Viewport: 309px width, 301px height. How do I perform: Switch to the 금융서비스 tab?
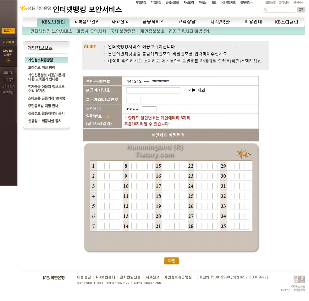point(153,22)
